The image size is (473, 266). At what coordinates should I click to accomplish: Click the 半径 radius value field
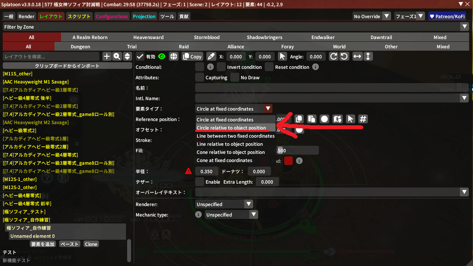tap(207, 171)
